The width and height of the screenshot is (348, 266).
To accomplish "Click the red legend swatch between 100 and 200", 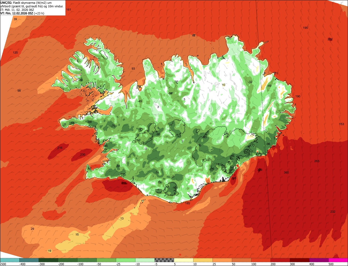I will coord(261,260).
